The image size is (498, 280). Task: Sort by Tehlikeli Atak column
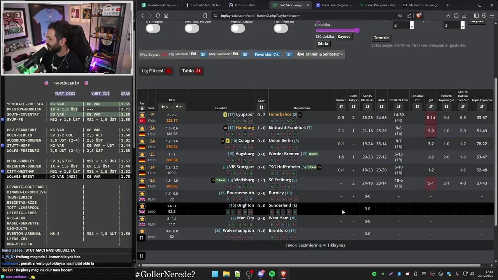(398, 107)
